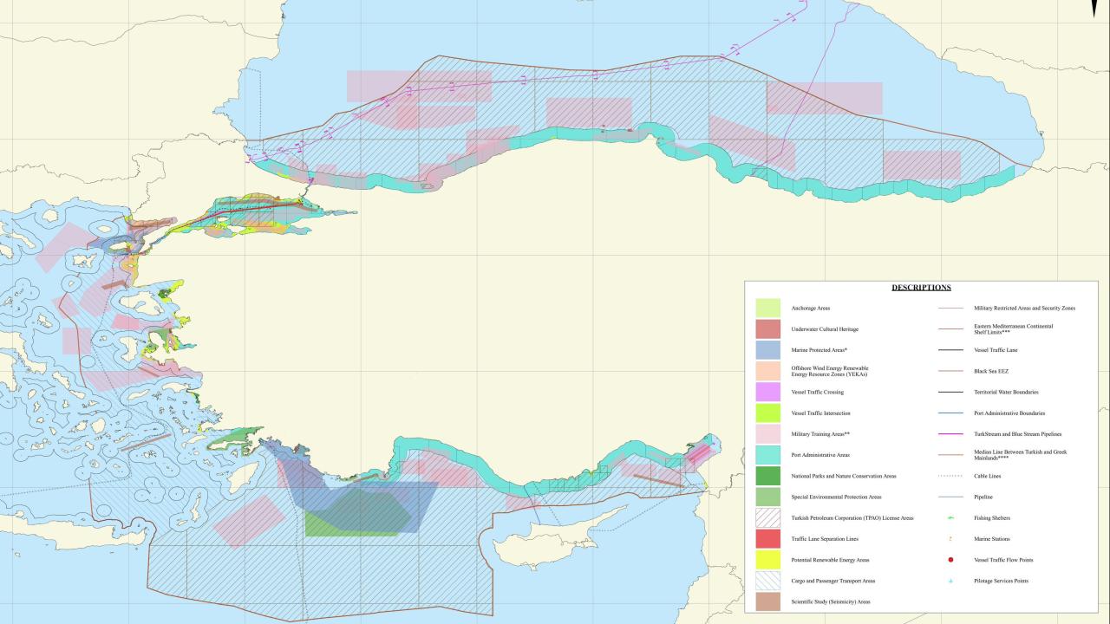Click the hatched TPAO License Areas swatch
Viewport: 1110px width, 624px height.
tap(769, 517)
